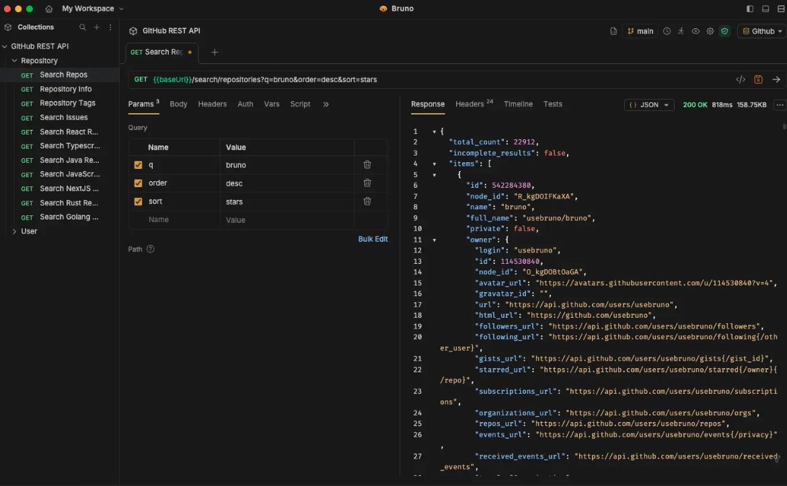The width and height of the screenshot is (787, 486).
Task: Open the Collections more-options menu
Action: 110,27
